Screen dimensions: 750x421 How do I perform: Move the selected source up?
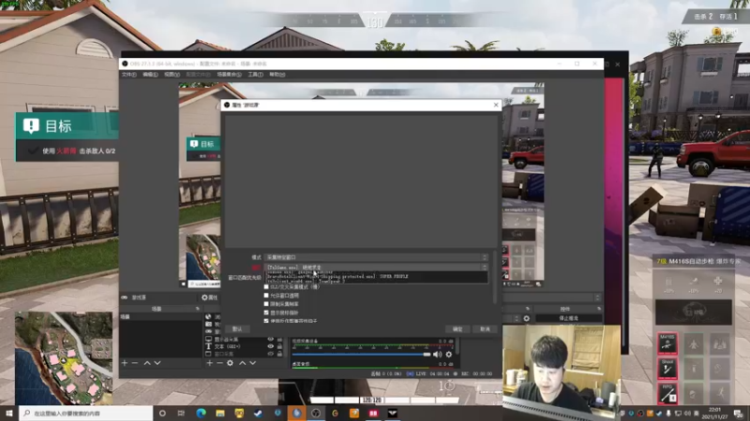pos(243,363)
